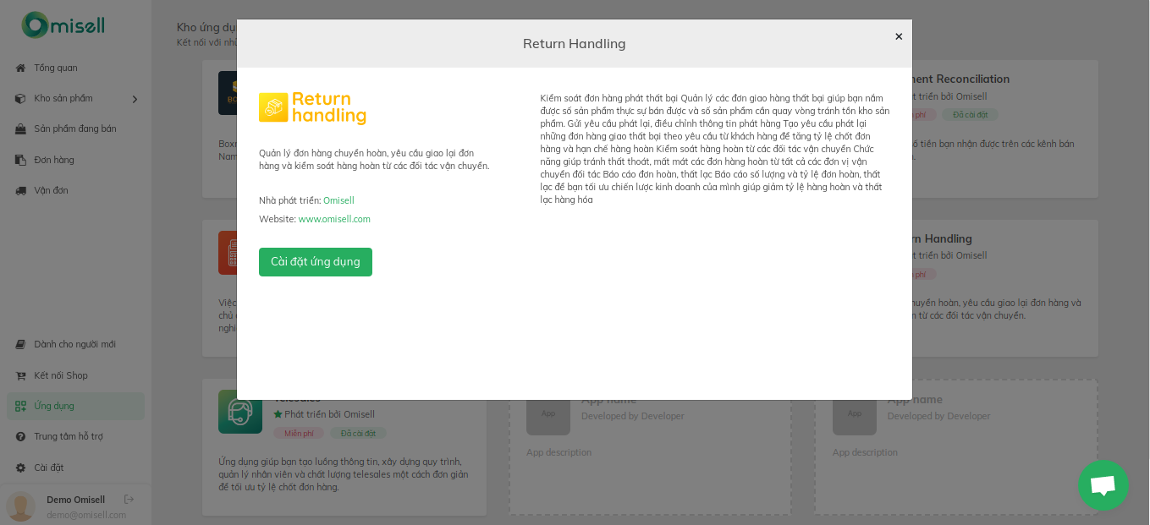Click Dành cho người mới book icon
The image size is (1150, 525).
point(20,344)
